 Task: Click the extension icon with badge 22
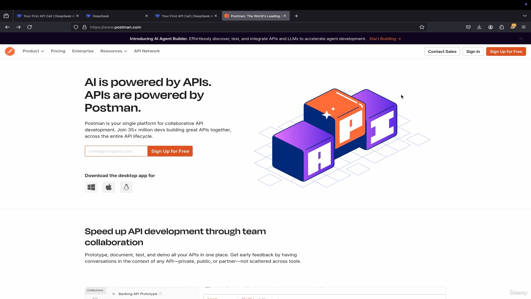pyautogui.click(x=513, y=27)
